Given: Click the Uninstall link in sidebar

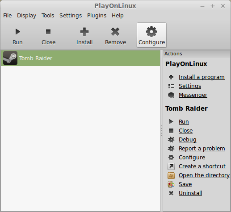Looking at the screenshot, I should (190, 193).
